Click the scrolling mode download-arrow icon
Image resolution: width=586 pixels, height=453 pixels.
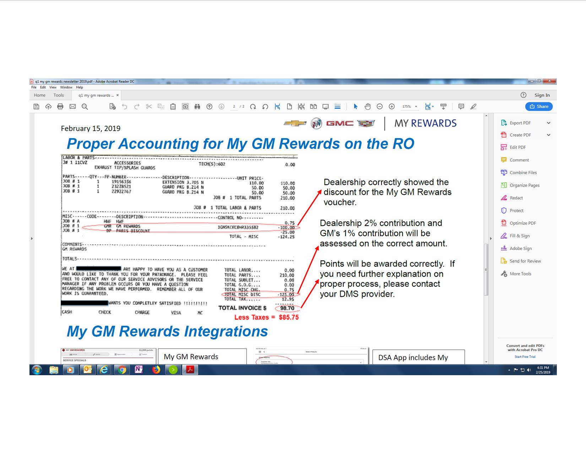[443, 107]
